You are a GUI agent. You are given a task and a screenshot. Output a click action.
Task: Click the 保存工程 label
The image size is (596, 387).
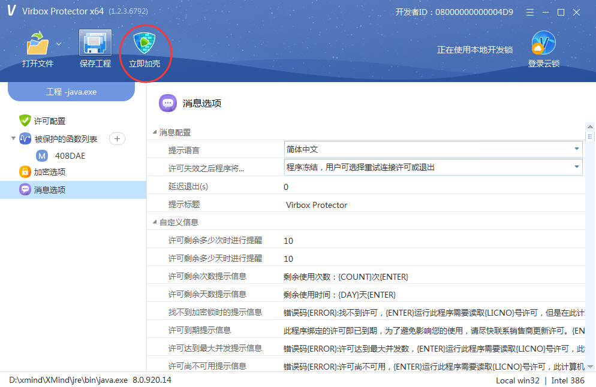(x=95, y=64)
